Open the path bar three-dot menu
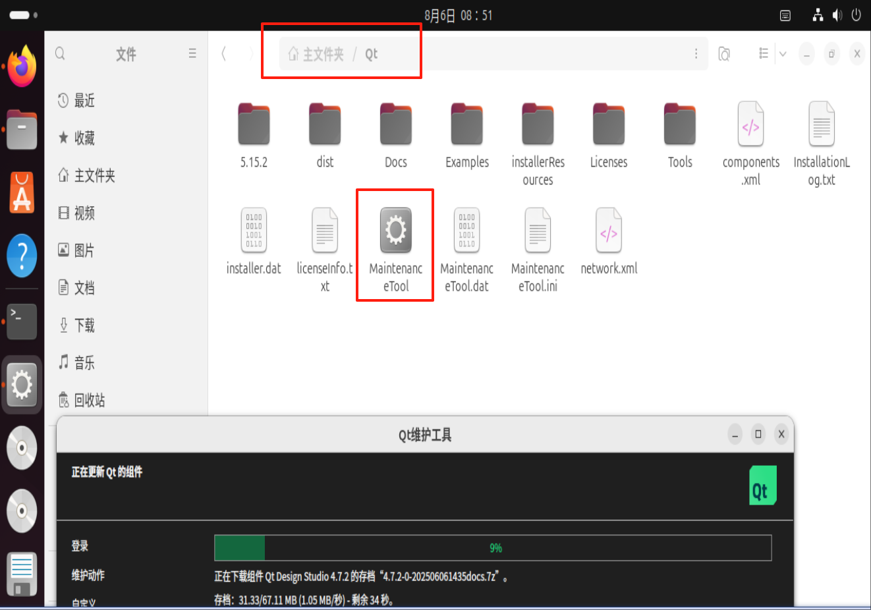The image size is (871, 610). coord(696,53)
